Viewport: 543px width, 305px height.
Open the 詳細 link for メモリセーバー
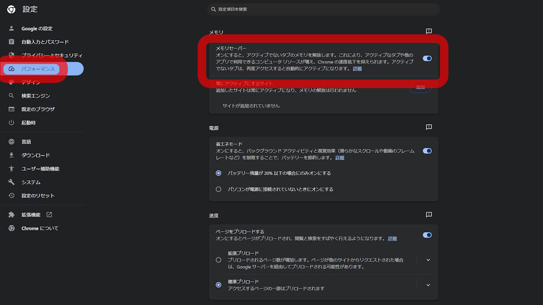click(x=357, y=68)
